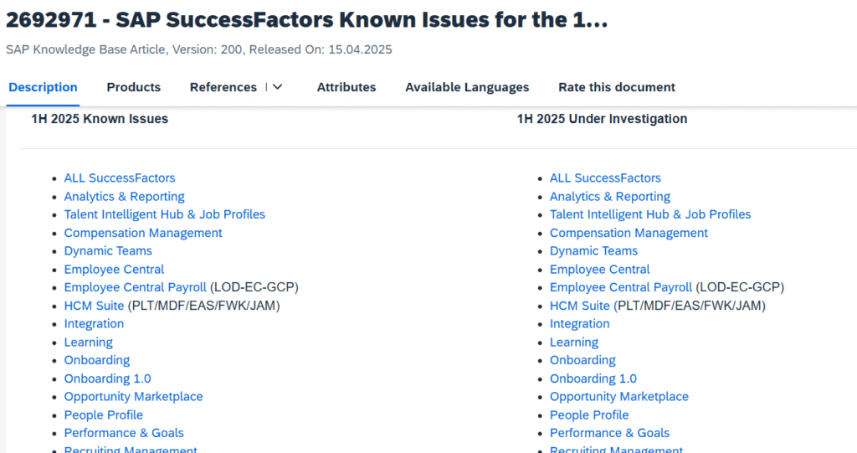Screen dimensions: 857x453
Task: Open Learning link under Under Investigation
Action: 574,342
